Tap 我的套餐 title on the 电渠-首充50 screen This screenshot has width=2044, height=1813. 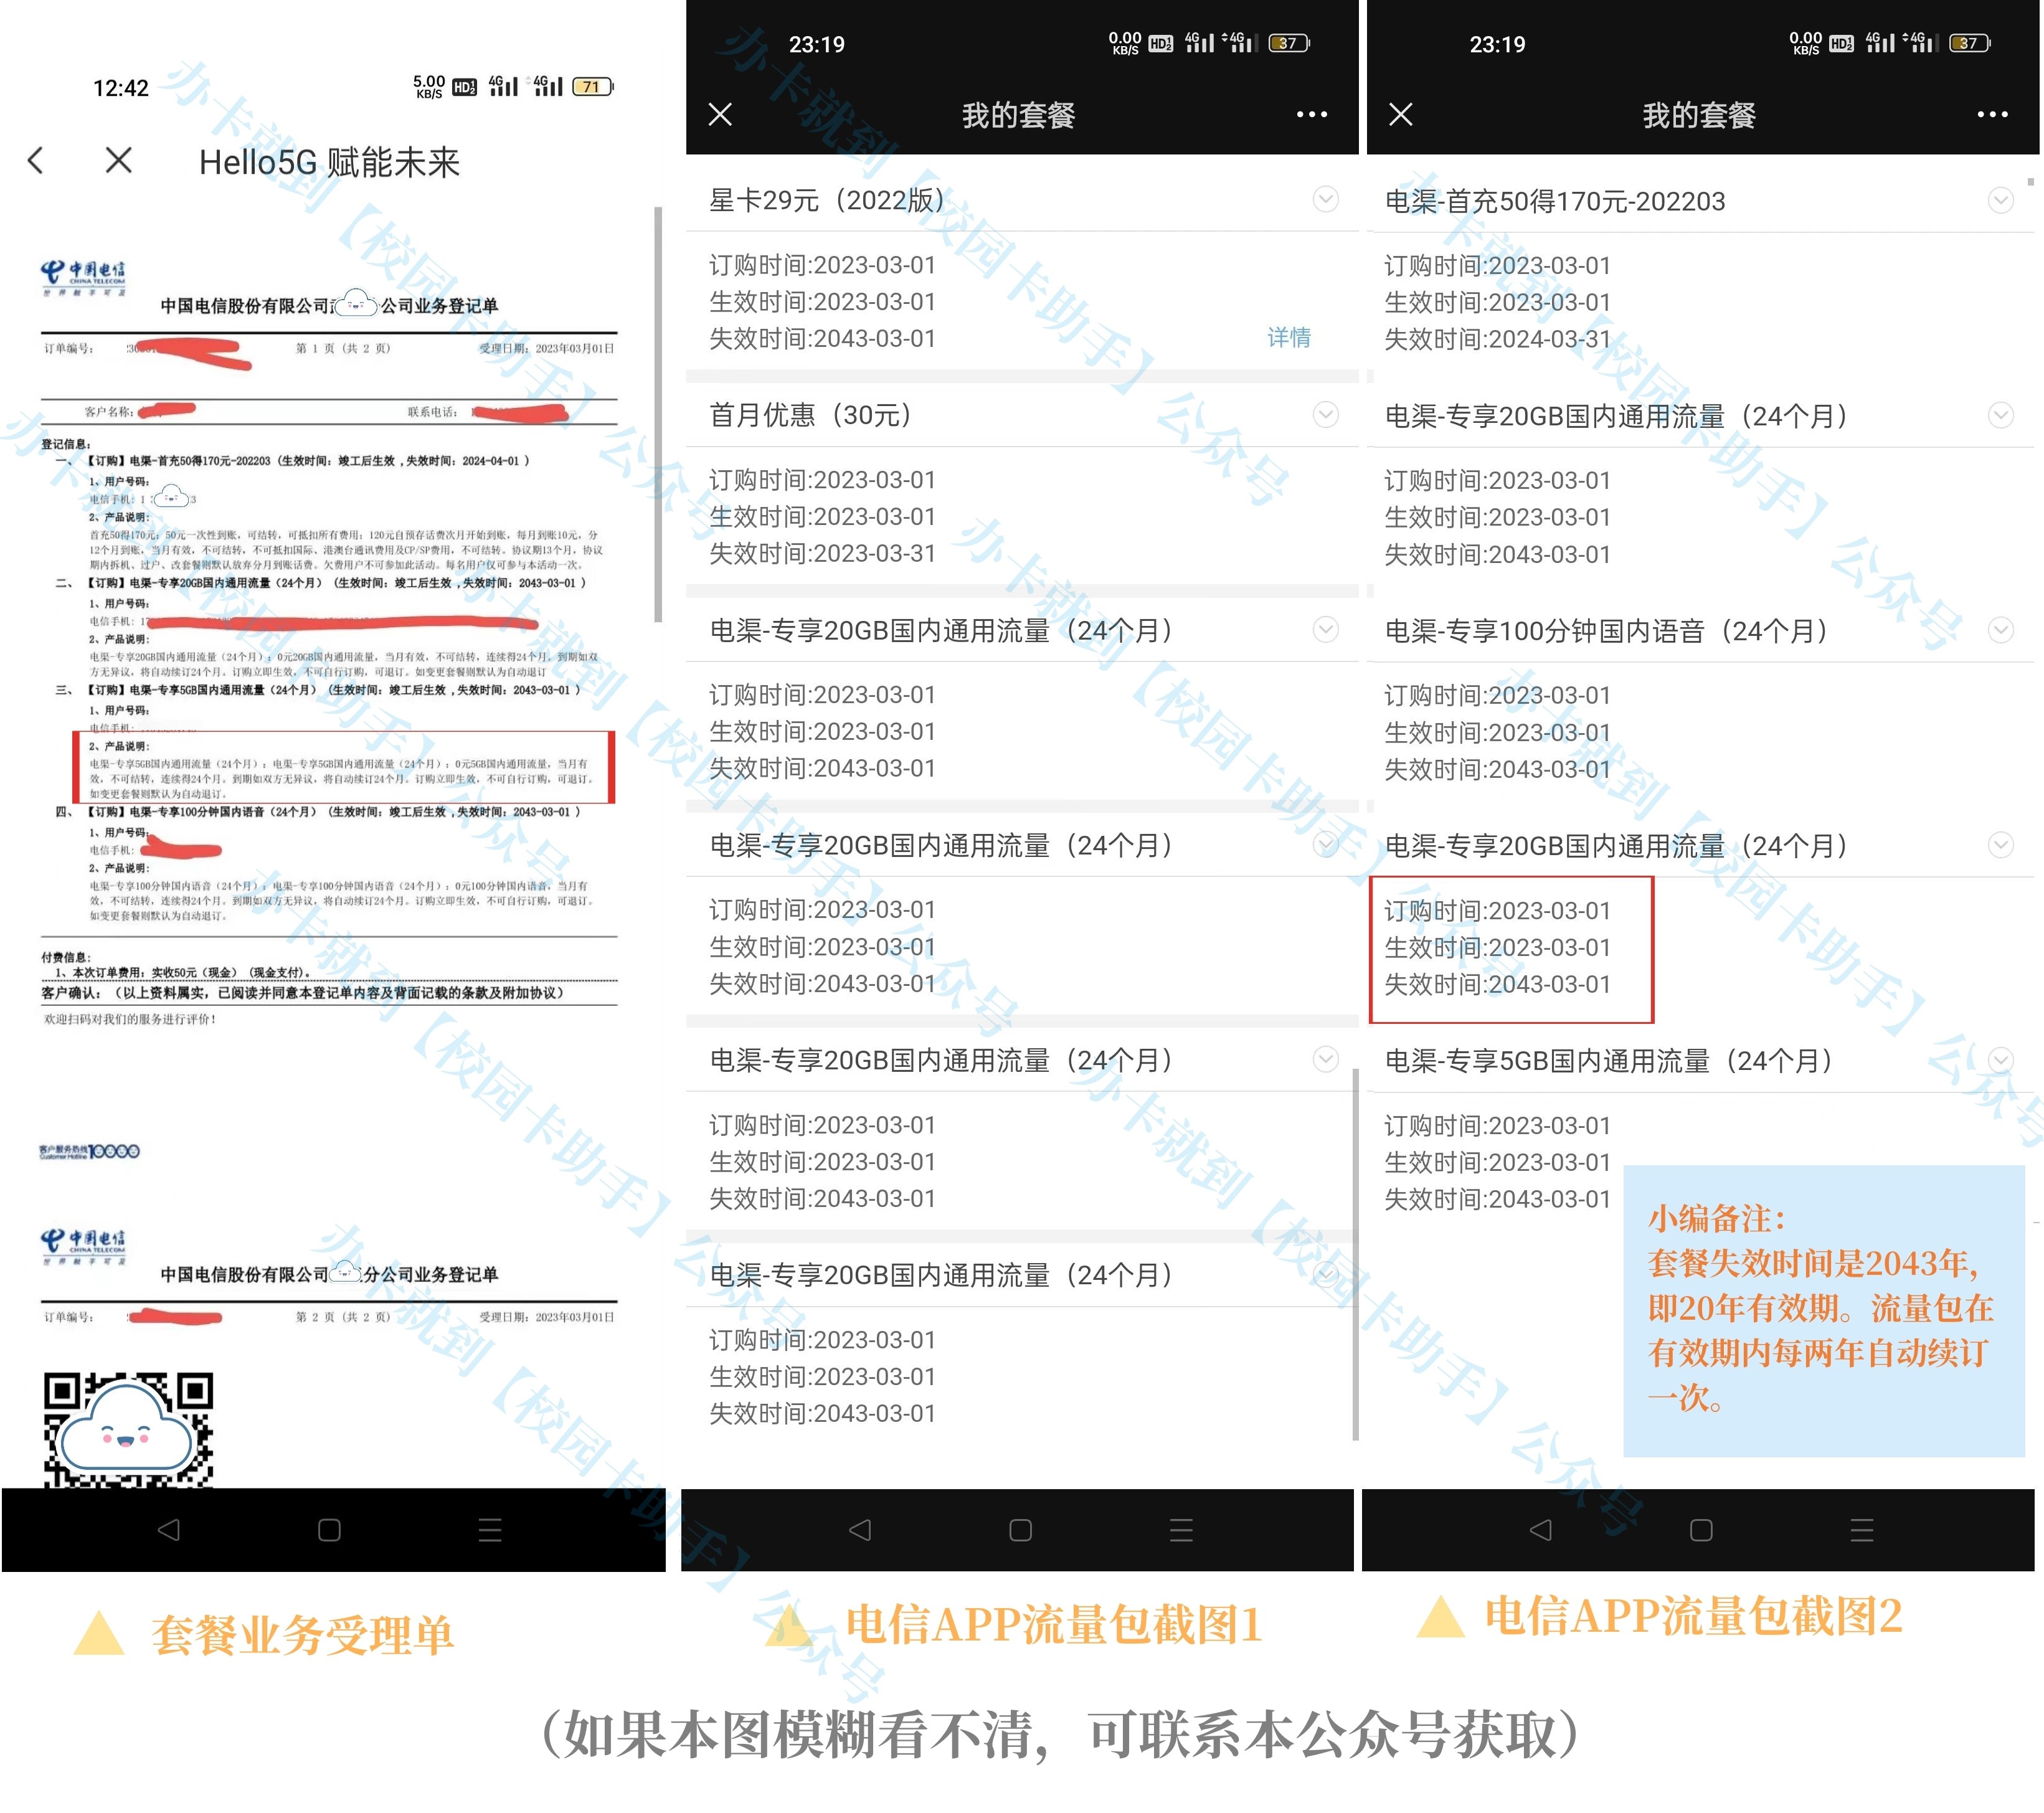[1699, 115]
